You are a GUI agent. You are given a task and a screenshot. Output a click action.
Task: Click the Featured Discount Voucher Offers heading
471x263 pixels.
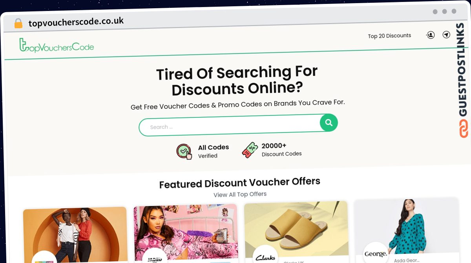point(239,183)
